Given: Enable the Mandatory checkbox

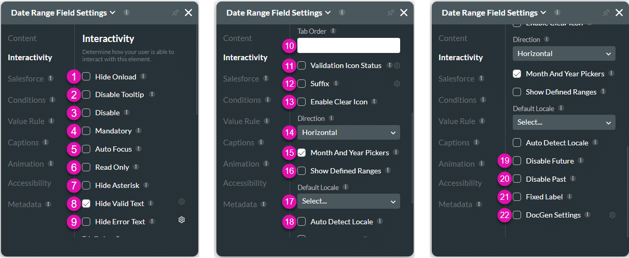Looking at the screenshot, I should (86, 131).
